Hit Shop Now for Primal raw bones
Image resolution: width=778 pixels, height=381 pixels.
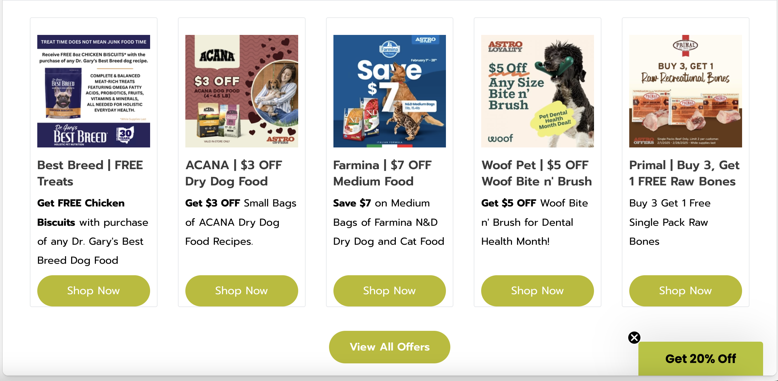685,290
